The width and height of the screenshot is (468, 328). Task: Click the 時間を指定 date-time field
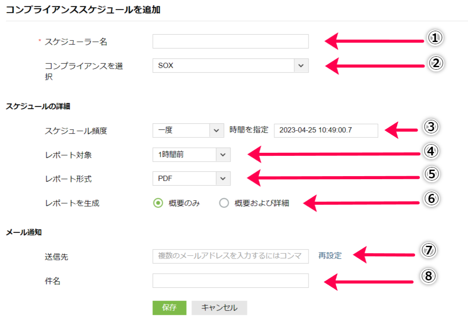click(326, 130)
